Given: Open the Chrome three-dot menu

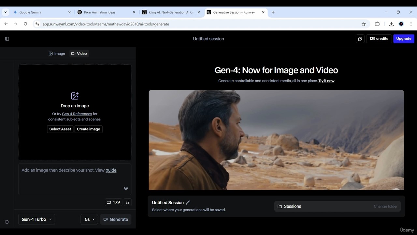Looking at the screenshot, I should (411, 24).
